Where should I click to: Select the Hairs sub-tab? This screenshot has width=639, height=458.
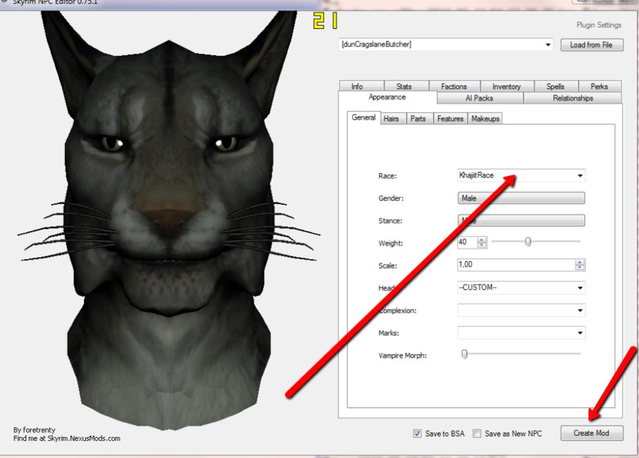tap(393, 118)
